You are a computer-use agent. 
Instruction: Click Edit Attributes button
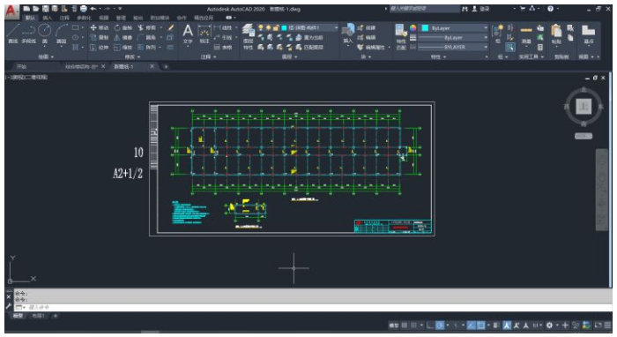pos(372,48)
